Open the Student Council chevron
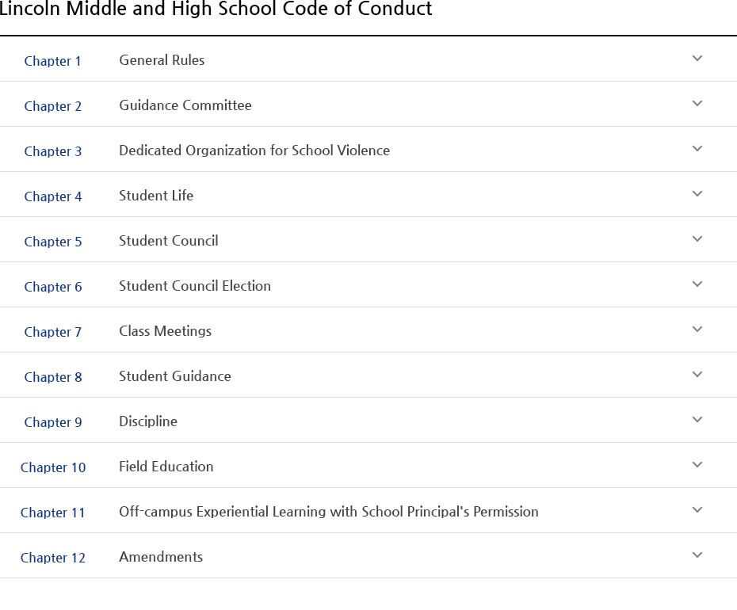Viewport: 737px width, 610px height. coord(697,239)
